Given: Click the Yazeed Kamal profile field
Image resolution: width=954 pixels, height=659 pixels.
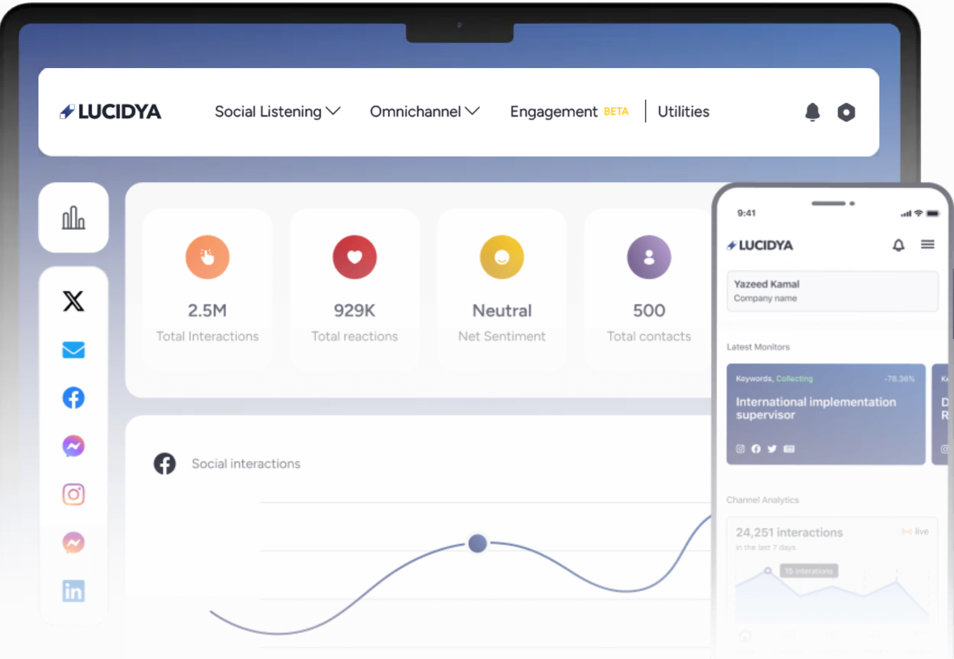Looking at the screenshot, I should coord(832,291).
